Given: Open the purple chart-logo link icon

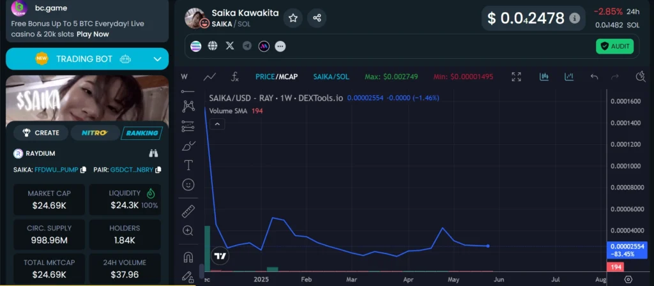Looking at the screenshot, I should (x=264, y=46).
